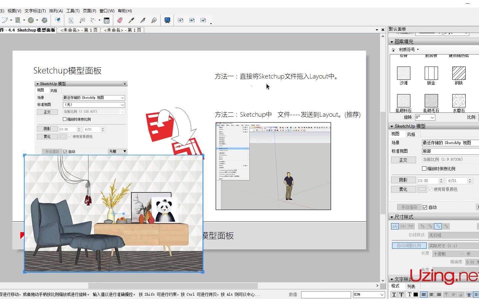Screen dimensions: 479x299
Task: Choose the first dimension text position icon
Action: 395,226
